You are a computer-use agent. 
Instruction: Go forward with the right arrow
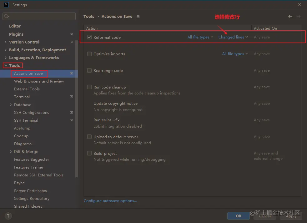point(299,17)
